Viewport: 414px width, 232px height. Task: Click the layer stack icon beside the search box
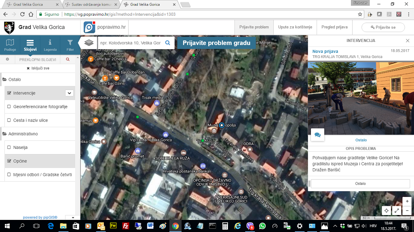[89, 42]
